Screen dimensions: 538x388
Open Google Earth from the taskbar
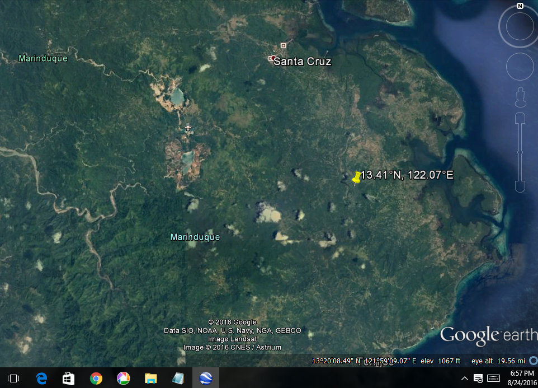point(206,378)
